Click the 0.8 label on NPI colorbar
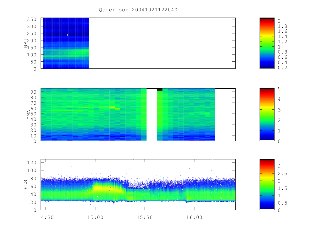Viewport: 314px width, 236px height. (x=282, y=52)
